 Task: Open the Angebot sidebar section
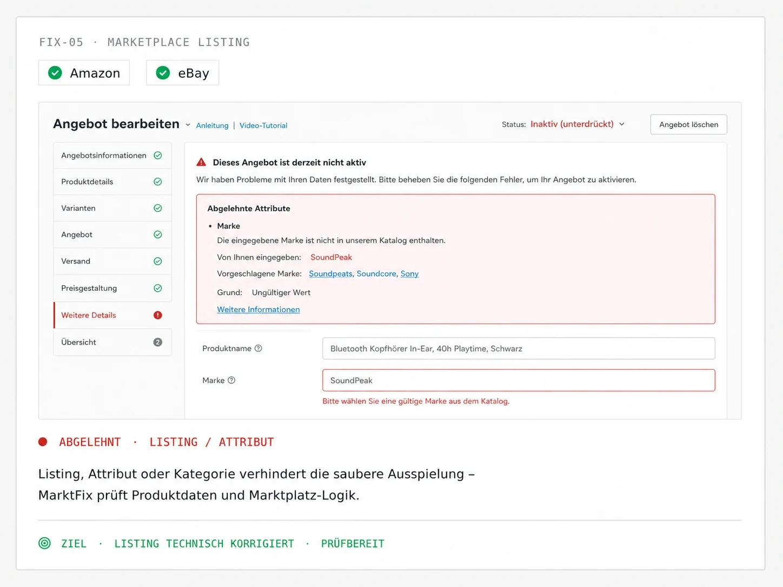coord(112,235)
